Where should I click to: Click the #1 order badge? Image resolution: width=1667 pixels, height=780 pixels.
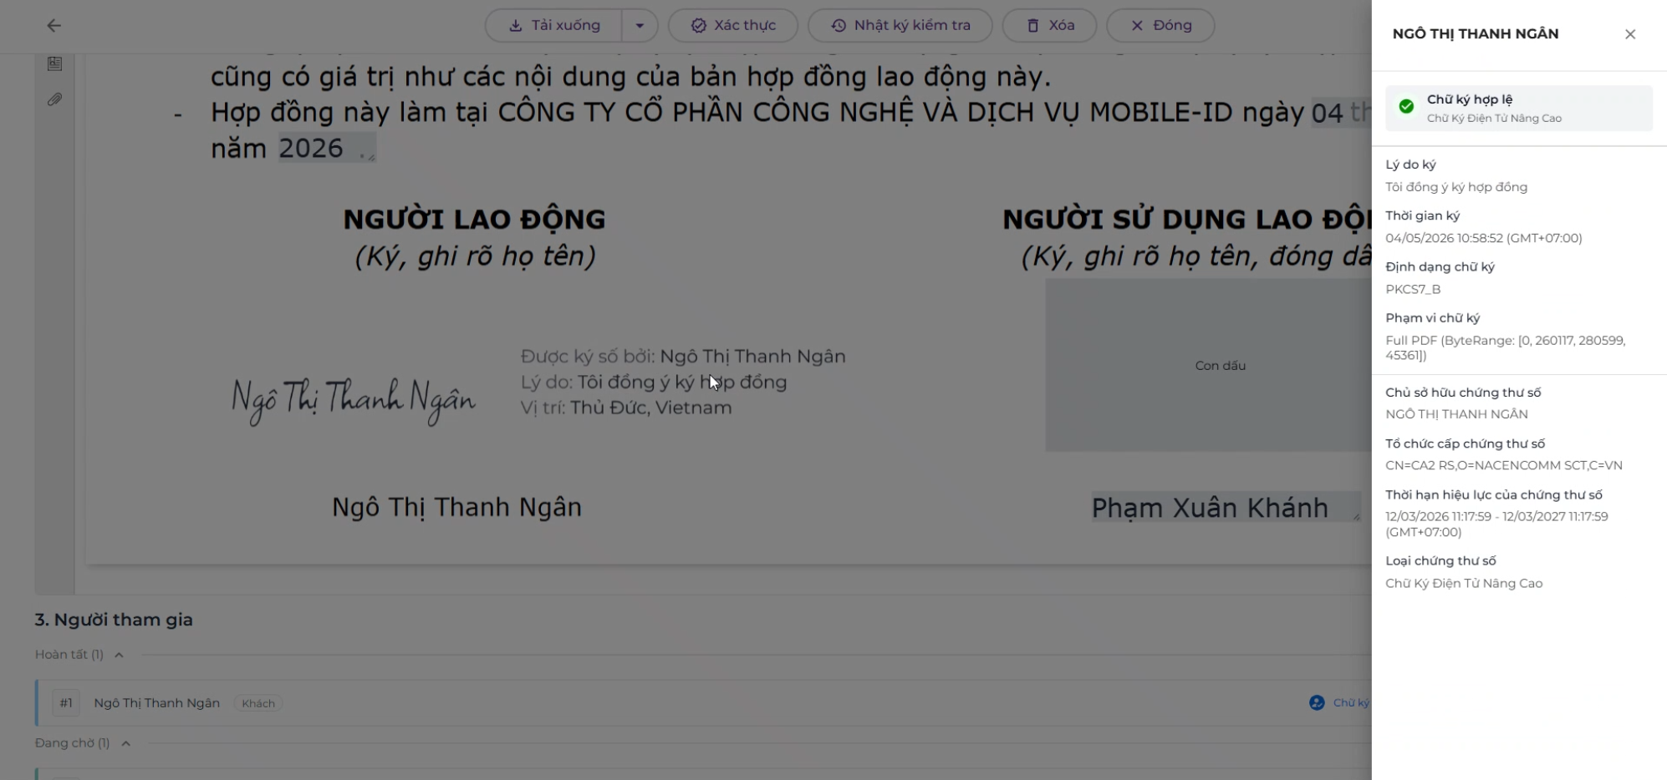pyautogui.click(x=66, y=703)
